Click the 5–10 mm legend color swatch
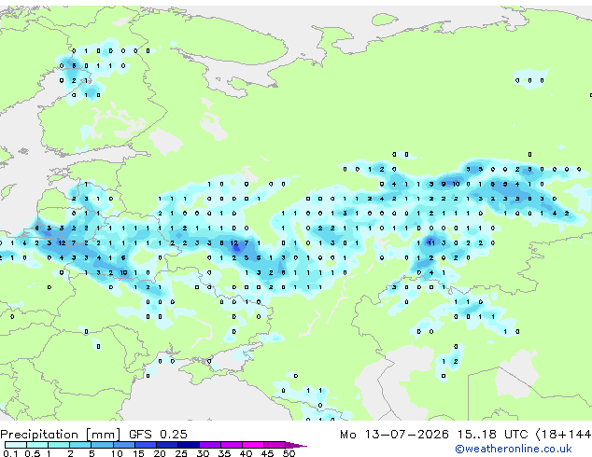 [102, 445]
